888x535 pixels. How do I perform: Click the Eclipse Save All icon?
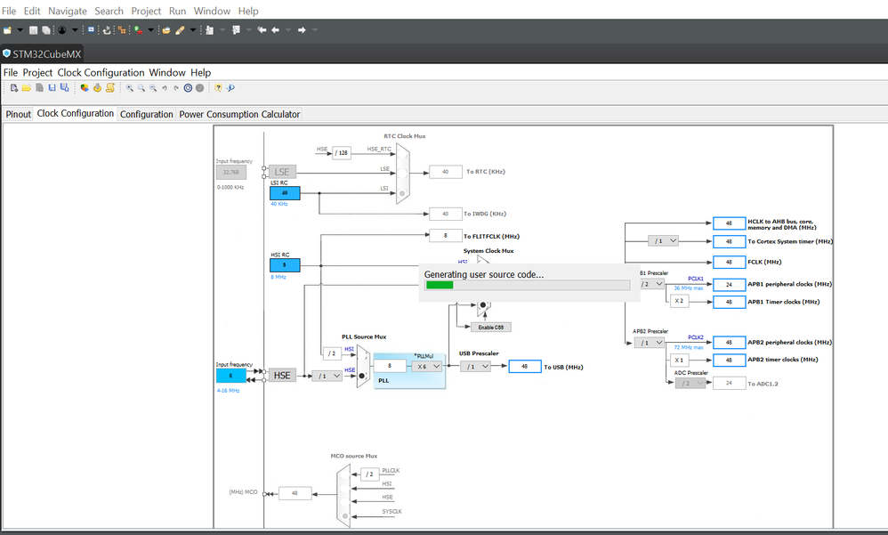(46, 30)
